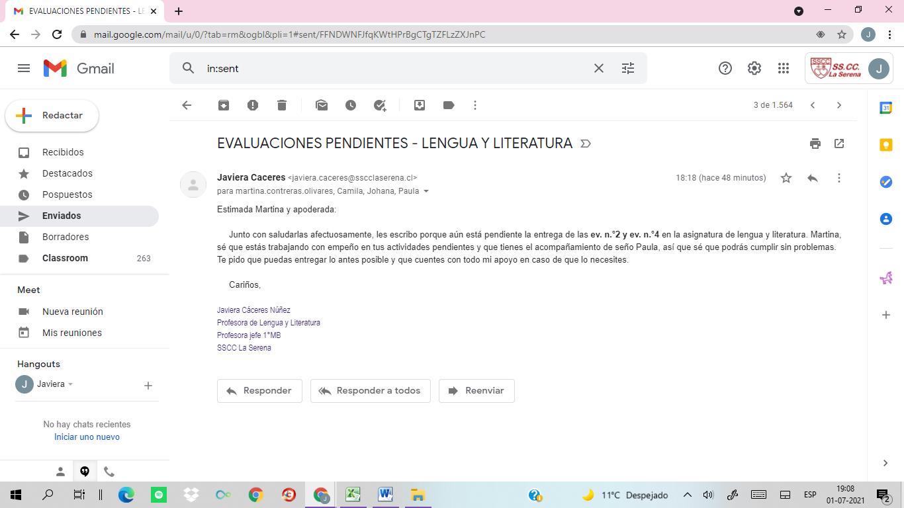
Task: Open the Recibidos folder
Action: click(63, 152)
